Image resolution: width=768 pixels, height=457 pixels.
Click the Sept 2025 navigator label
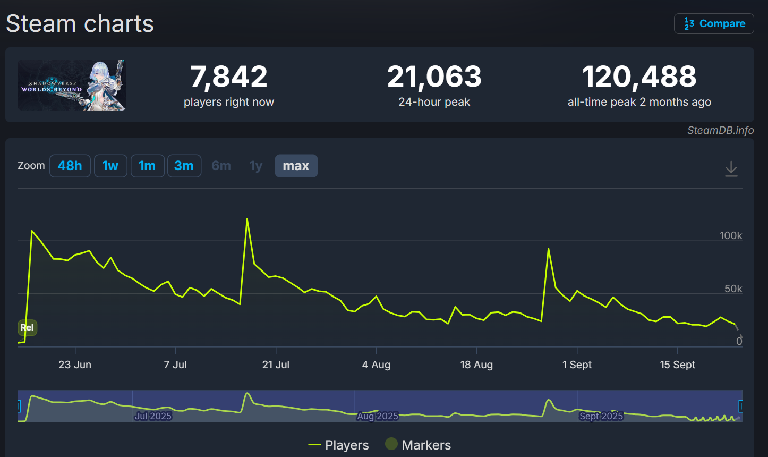[x=601, y=416]
